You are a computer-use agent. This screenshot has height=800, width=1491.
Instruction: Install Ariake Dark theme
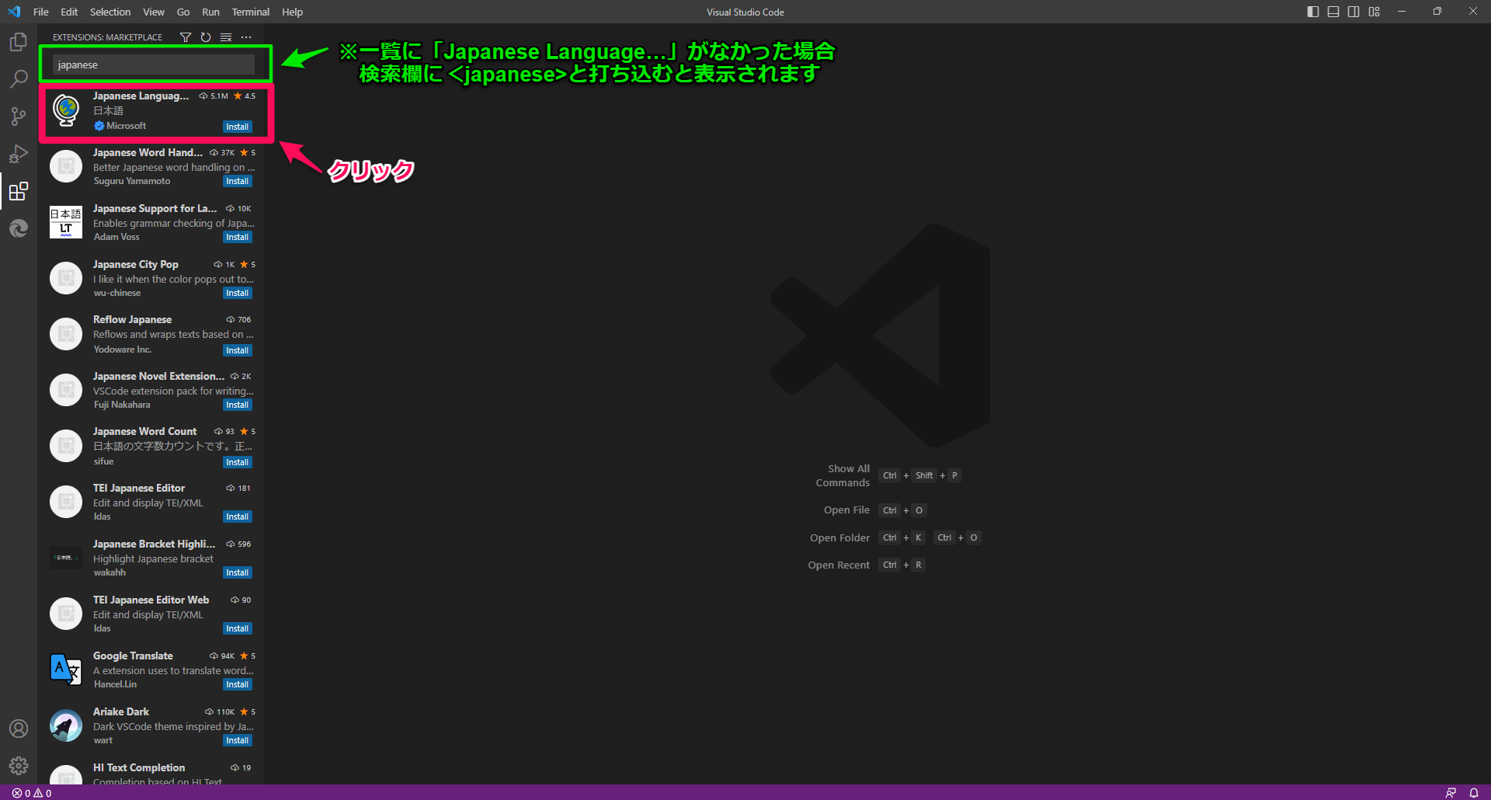(238, 740)
